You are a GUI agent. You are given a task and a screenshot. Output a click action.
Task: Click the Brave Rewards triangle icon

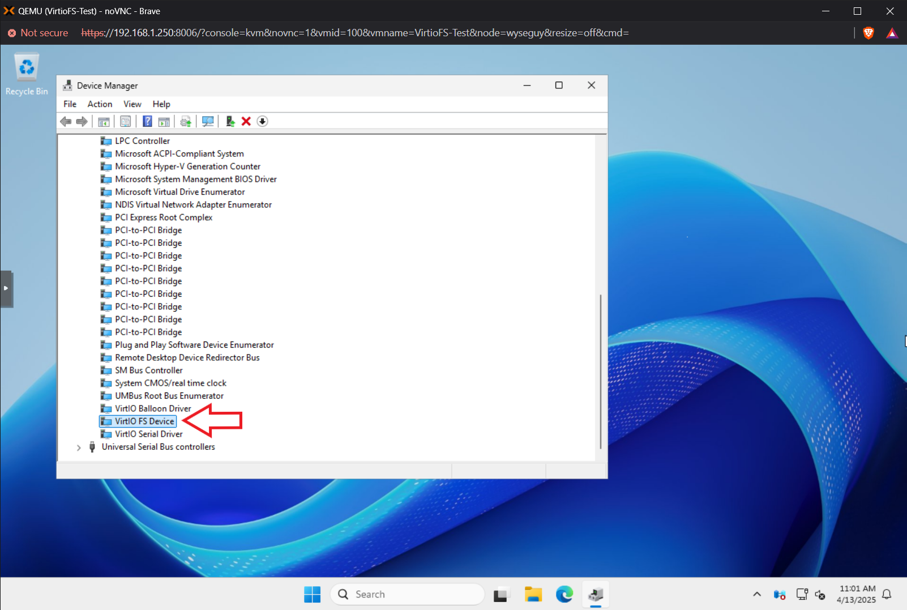[892, 33]
